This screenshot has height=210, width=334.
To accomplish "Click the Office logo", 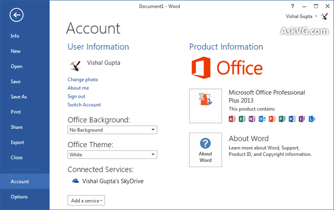I will coord(227,68).
